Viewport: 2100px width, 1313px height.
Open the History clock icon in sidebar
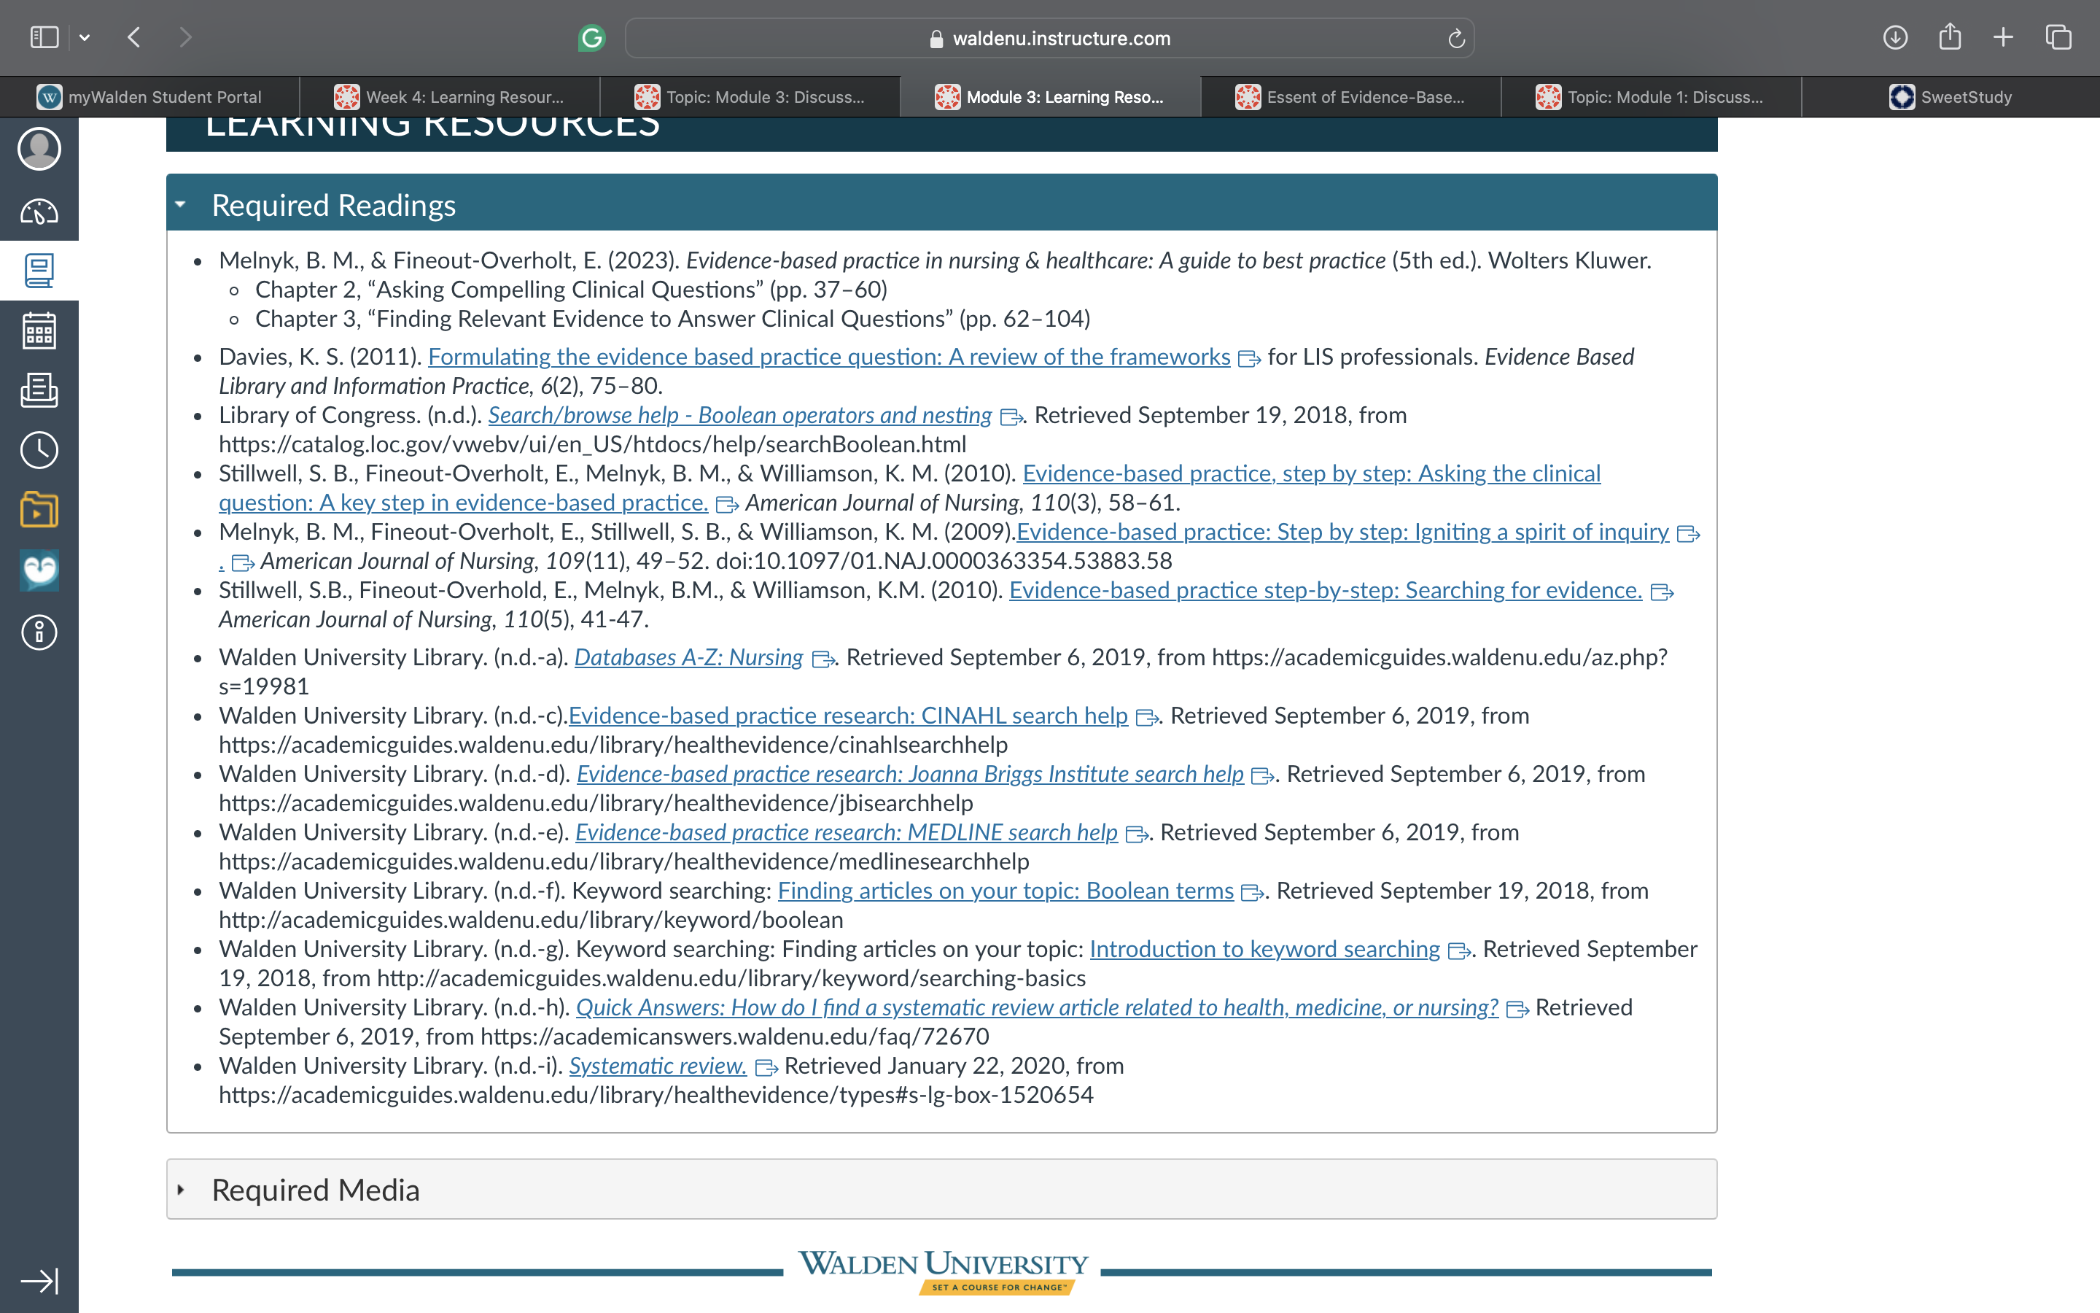coord(39,450)
